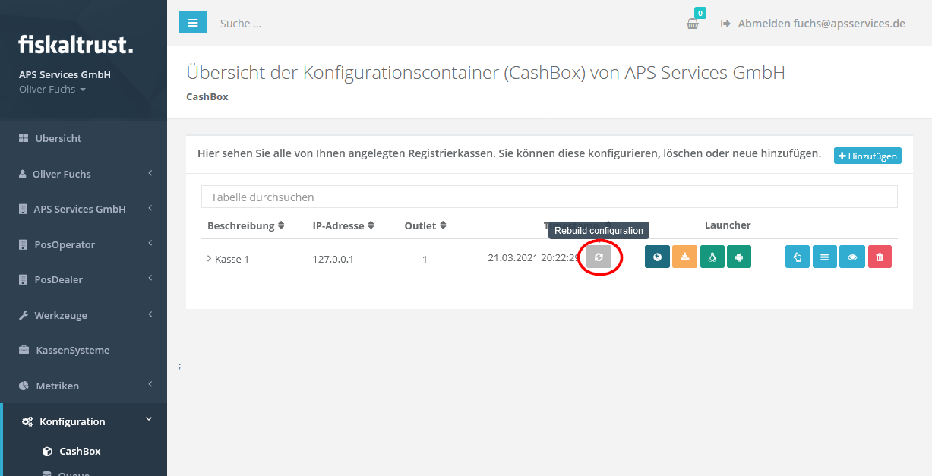Show Kasse 1 details with the eye icon
932x476 pixels.
[852, 257]
